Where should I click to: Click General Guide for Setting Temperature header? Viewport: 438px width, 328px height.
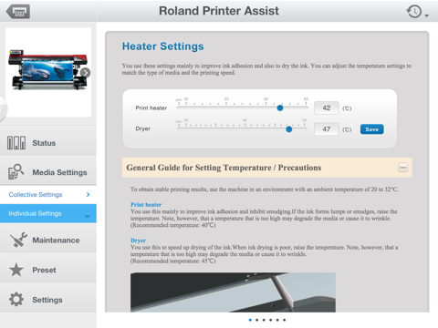[x=224, y=168]
